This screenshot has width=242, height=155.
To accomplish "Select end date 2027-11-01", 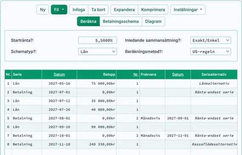I will point(178,136).
